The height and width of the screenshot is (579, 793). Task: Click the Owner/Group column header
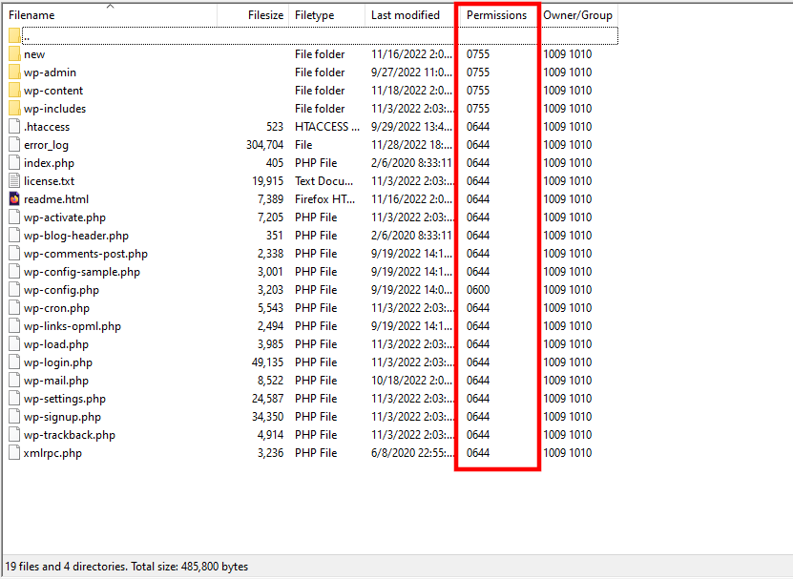pos(577,15)
